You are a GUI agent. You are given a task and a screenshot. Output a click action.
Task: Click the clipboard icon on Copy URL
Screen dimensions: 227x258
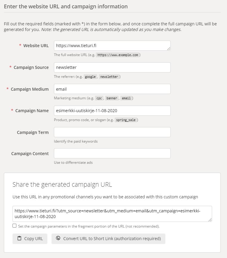[19, 238]
